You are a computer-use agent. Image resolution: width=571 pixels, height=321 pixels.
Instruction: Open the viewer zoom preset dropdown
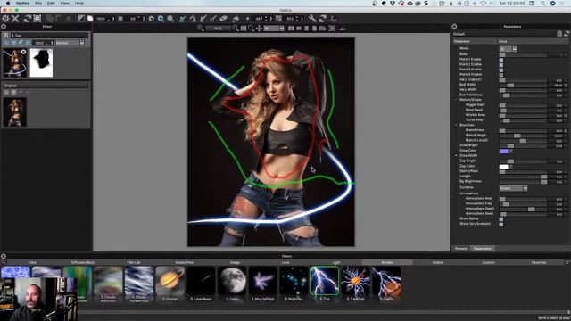point(274,28)
